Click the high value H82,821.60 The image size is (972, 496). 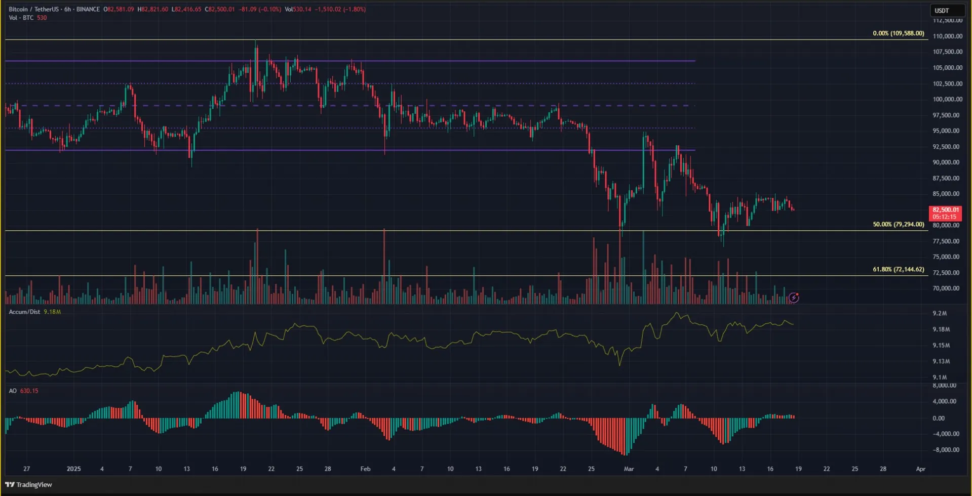pos(153,9)
